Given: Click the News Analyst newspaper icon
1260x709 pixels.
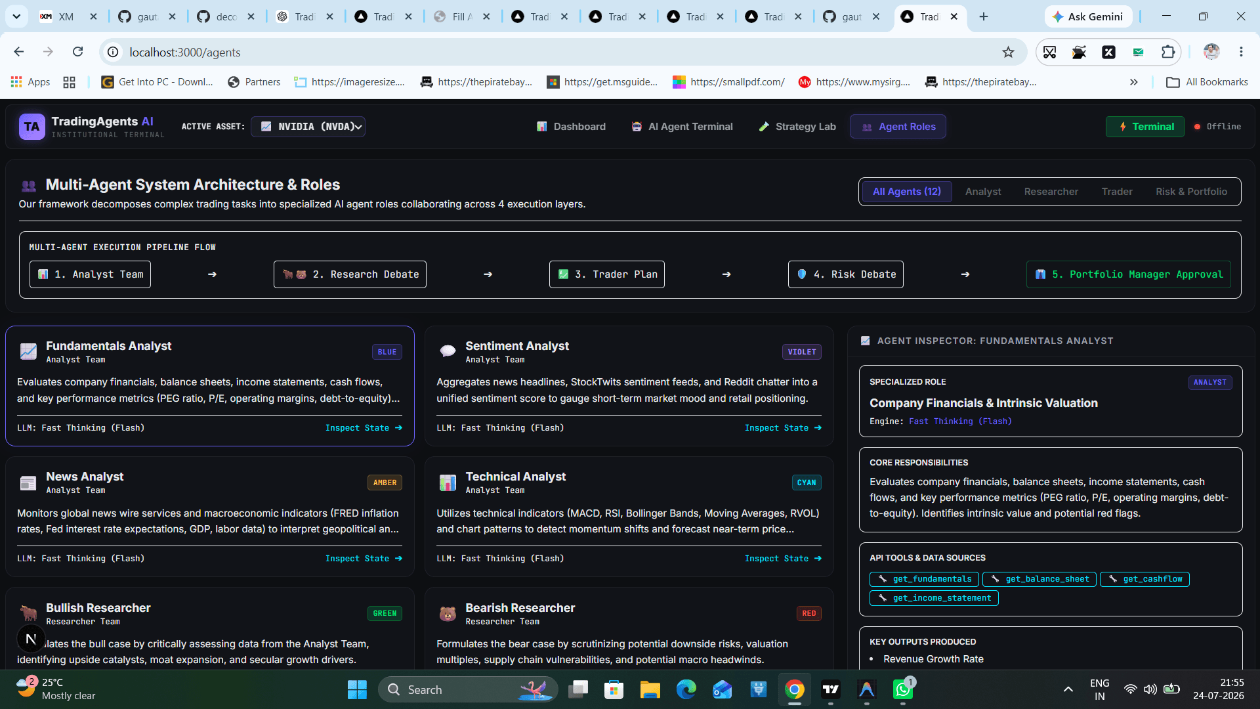Looking at the screenshot, I should point(28,483).
